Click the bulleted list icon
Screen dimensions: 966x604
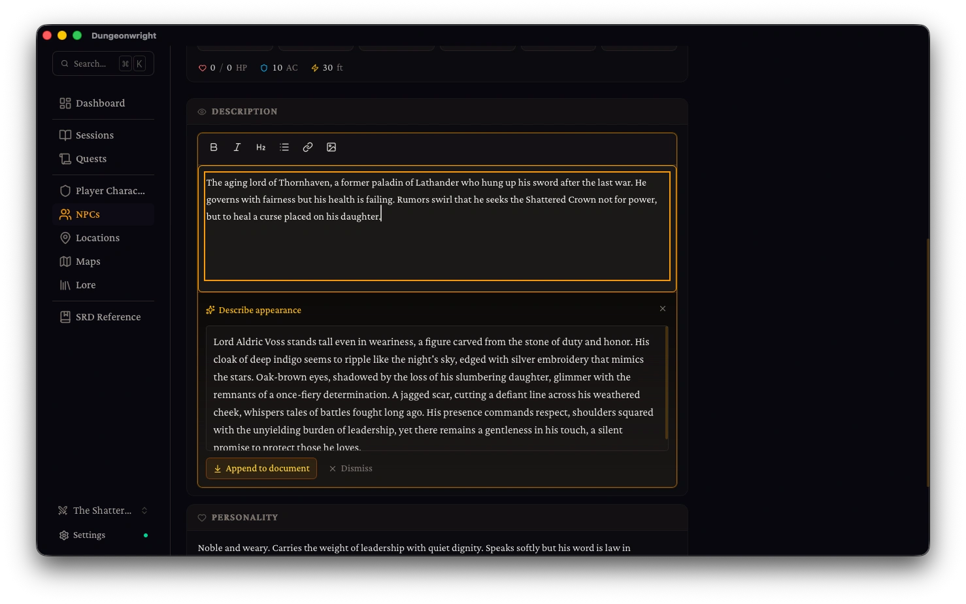click(x=284, y=147)
